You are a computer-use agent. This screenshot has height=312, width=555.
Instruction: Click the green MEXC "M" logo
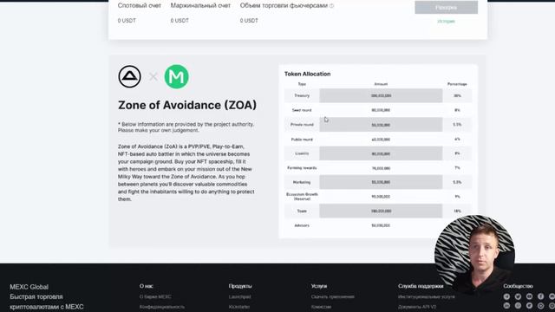click(176, 76)
